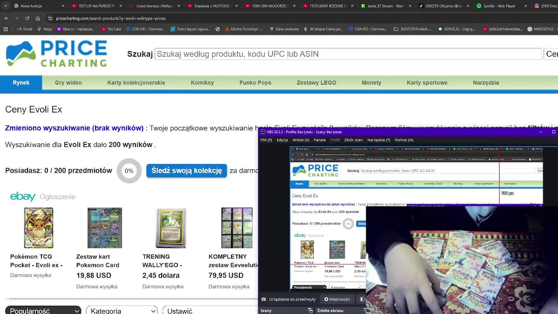The width and height of the screenshot is (558, 314).
Task: Click the eBay logo in ad section
Action: 23,197
